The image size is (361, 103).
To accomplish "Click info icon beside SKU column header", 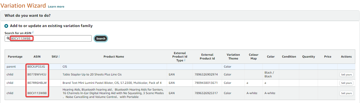I will click(59, 57).
